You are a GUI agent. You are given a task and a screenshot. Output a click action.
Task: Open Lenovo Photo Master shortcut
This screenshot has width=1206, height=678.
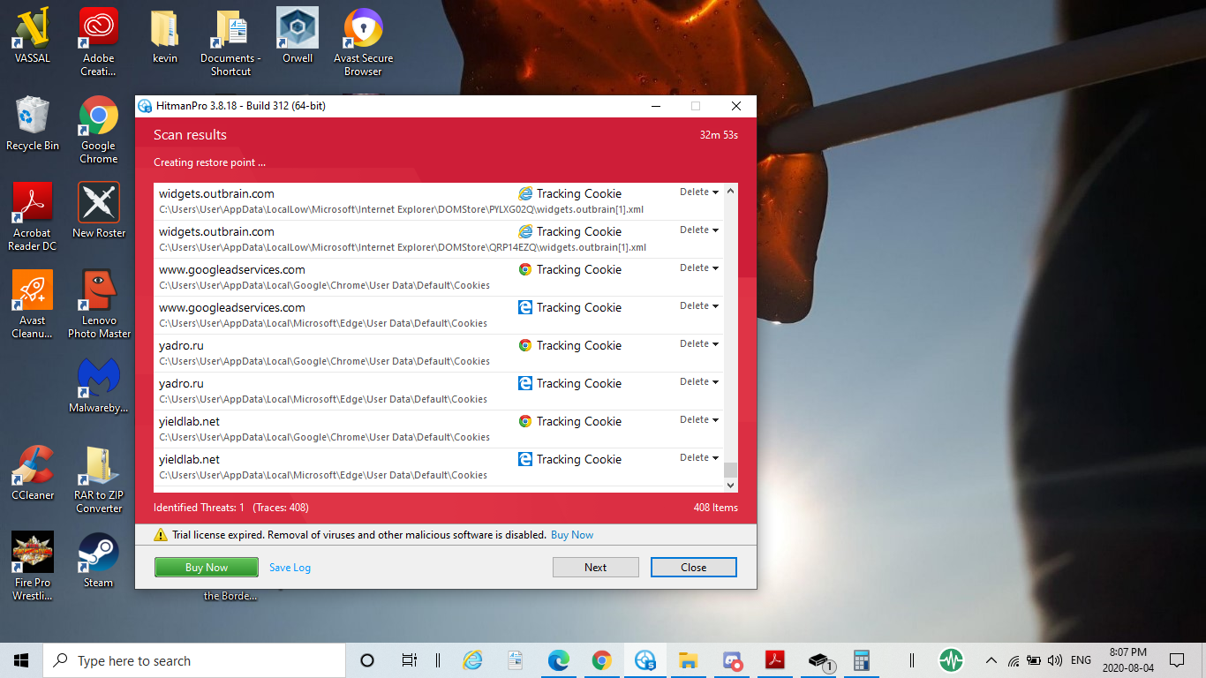coord(99,304)
